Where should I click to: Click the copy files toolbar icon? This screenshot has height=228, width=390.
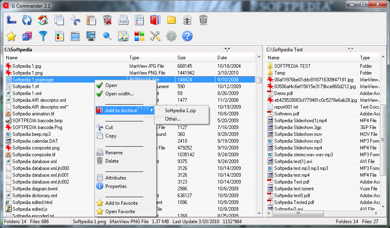[x=59, y=20]
